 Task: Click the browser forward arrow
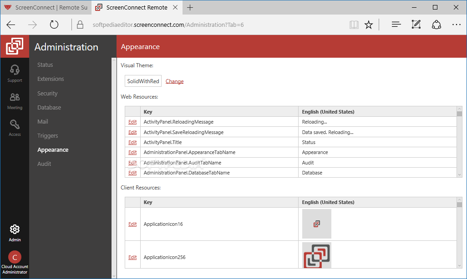tap(32, 25)
